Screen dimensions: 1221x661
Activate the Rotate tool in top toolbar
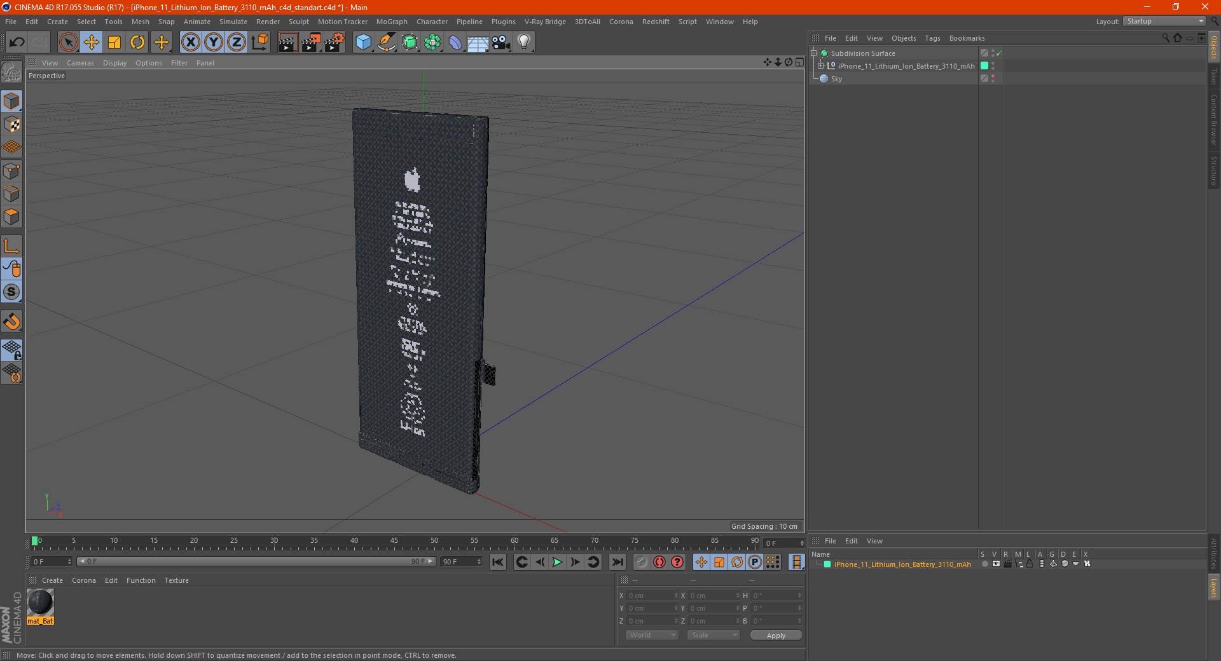137,43
